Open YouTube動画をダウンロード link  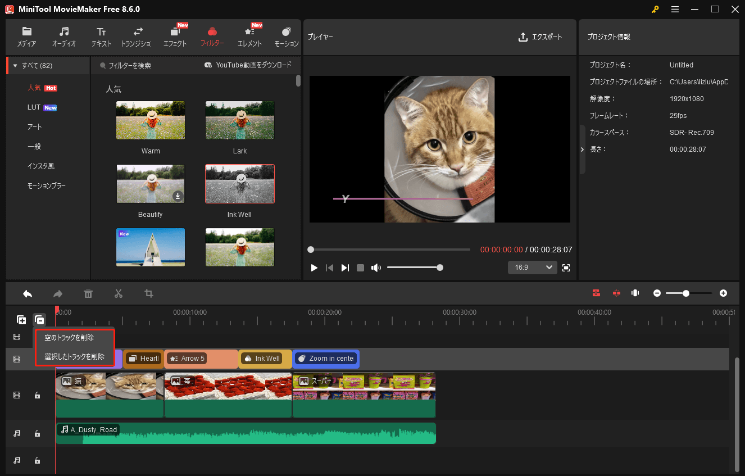point(247,65)
